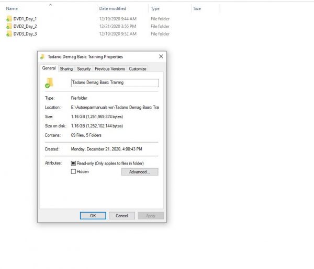Click the Apply button
The width and height of the screenshot is (314, 269).
coord(151,216)
